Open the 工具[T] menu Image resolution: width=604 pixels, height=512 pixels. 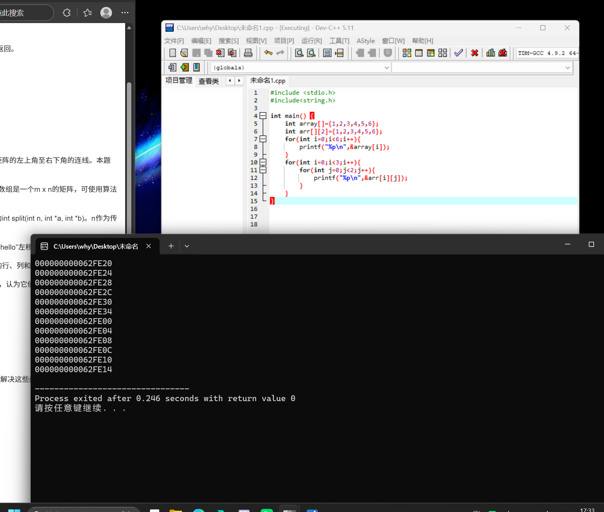point(339,41)
